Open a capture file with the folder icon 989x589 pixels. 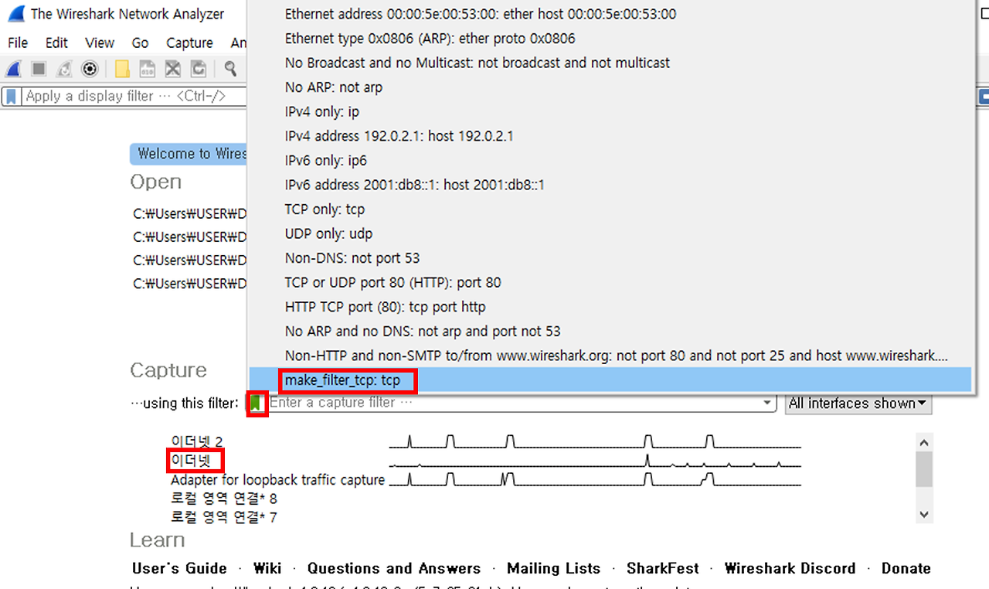[121, 70]
